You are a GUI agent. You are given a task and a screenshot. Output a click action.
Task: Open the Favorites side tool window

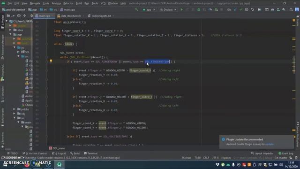click(x=2, y=140)
